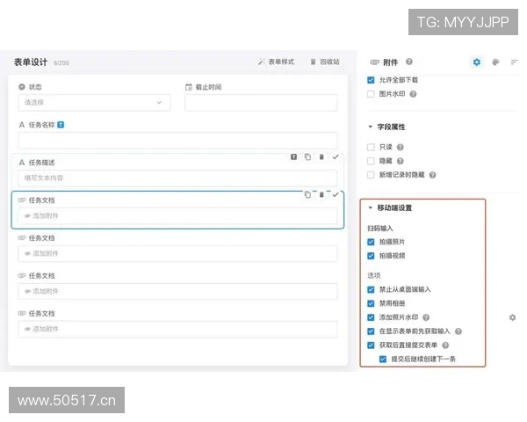The width and height of the screenshot is (527, 422).
Task: Confirm the selected 任务文档 field checkmark
Action: (x=336, y=194)
